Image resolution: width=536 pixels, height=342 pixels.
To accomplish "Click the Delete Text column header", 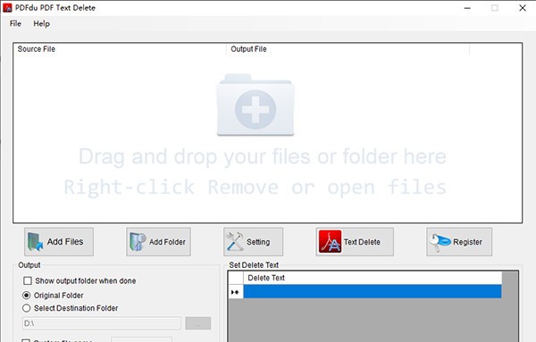I will pyautogui.click(x=373, y=278).
